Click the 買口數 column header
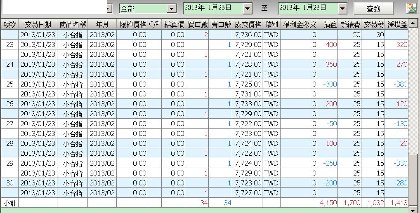Image resolution: width=420 pixels, height=213 pixels. pos(197,25)
